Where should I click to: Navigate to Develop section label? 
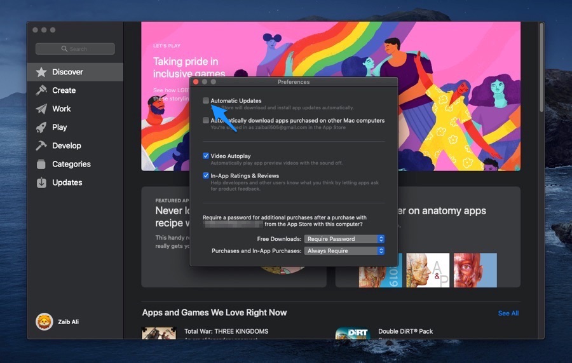click(x=67, y=146)
